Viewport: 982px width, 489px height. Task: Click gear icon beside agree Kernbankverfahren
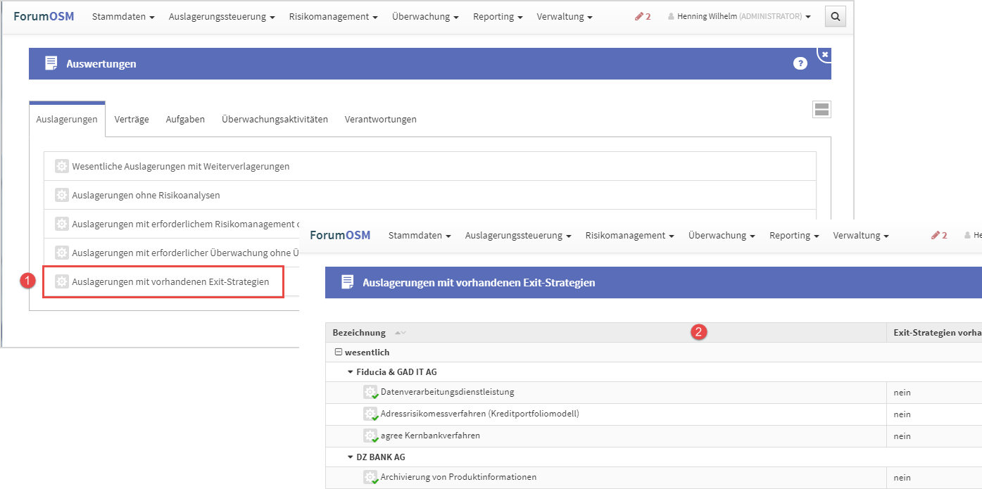pyautogui.click(x=370, y=436)
